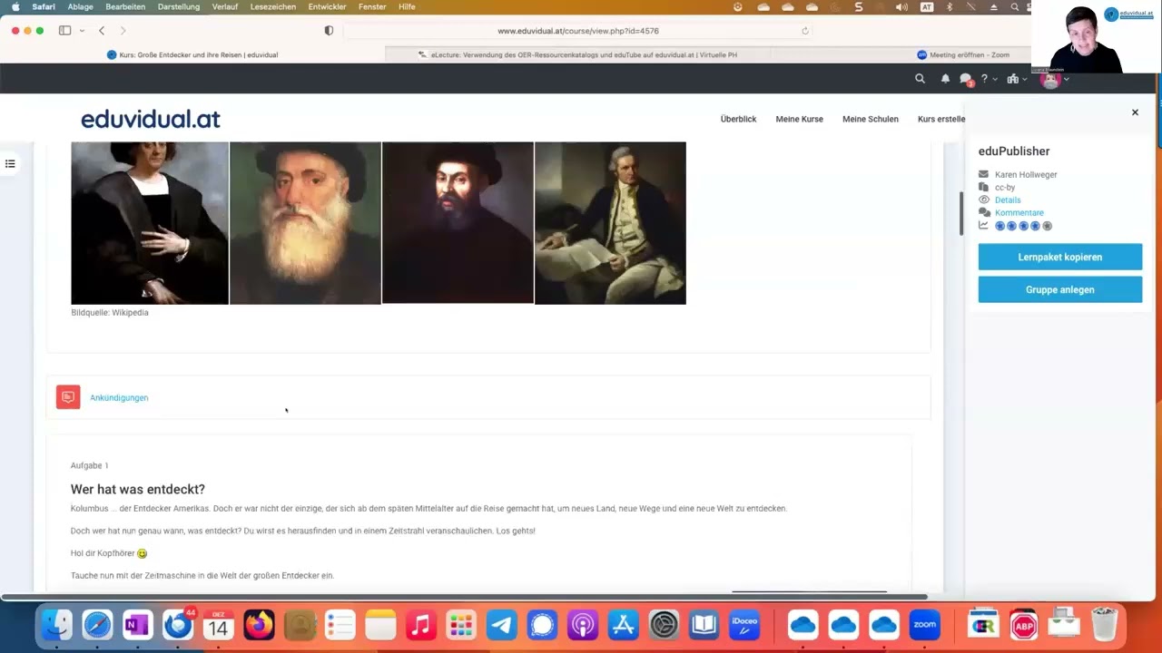
Task: Close the eduPublisher side panel
Action: click(1135, 112)
